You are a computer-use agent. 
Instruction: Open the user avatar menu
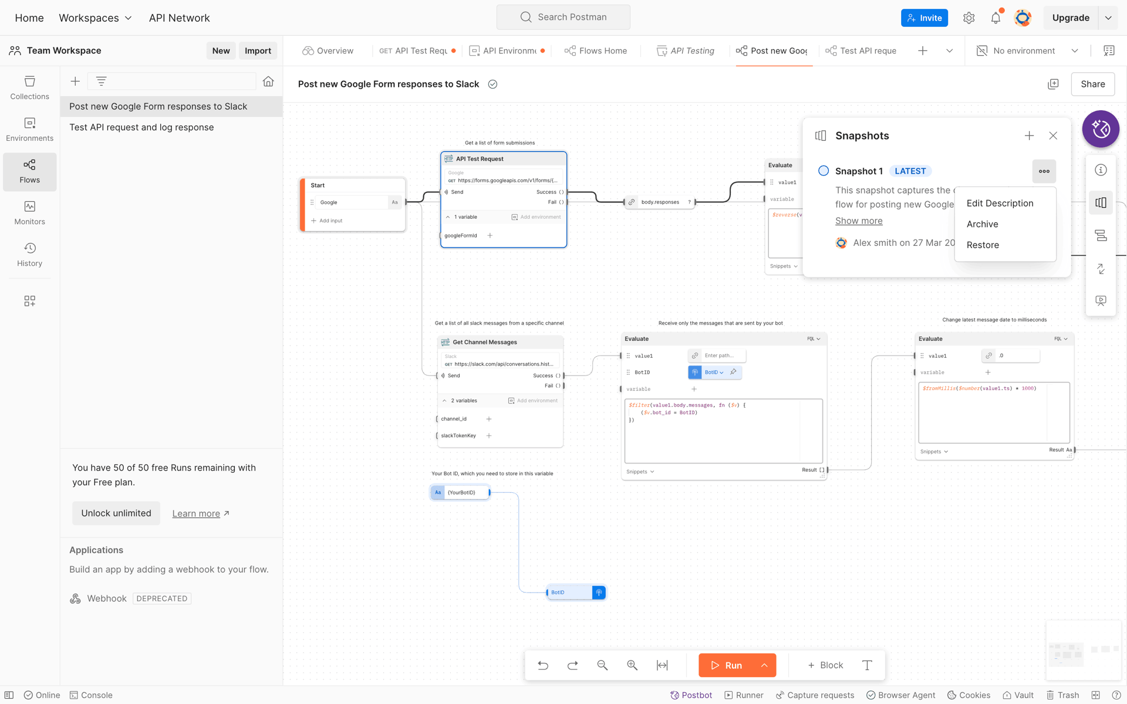pyautogui.click(x=1023, y=18)
